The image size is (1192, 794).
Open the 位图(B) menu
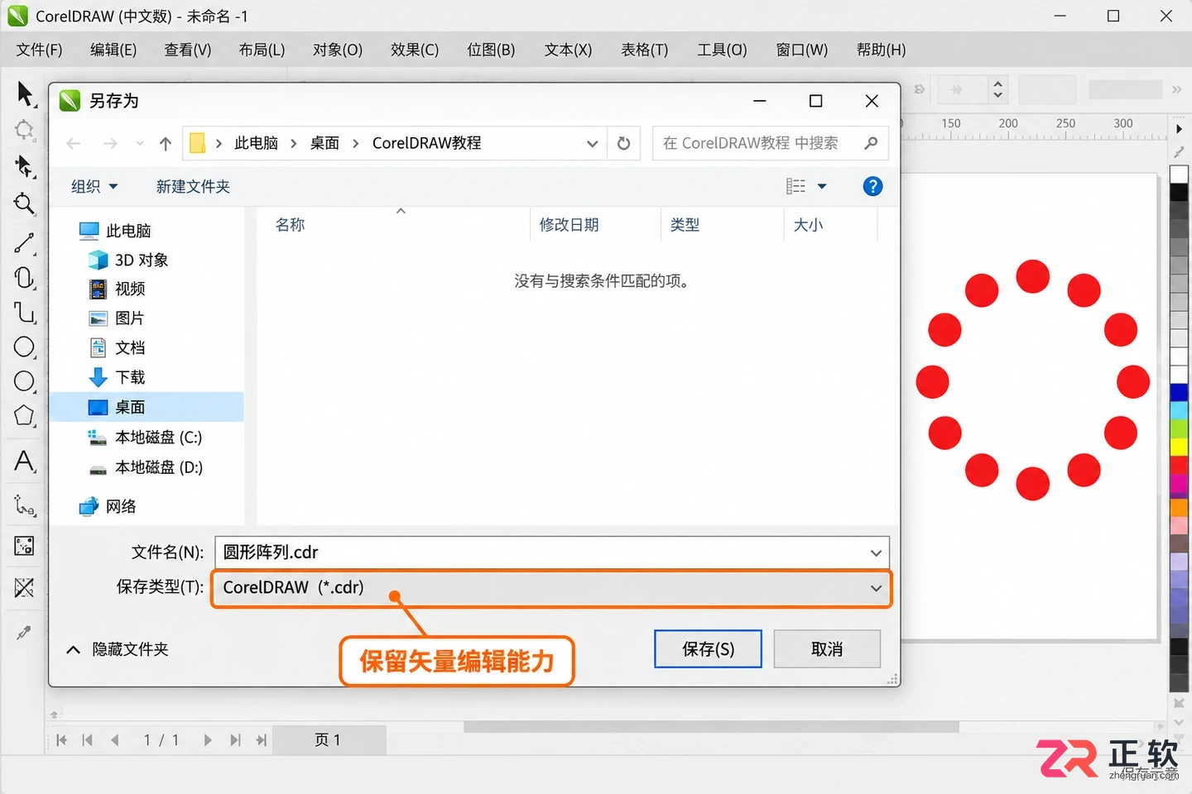tap(491, 50)
